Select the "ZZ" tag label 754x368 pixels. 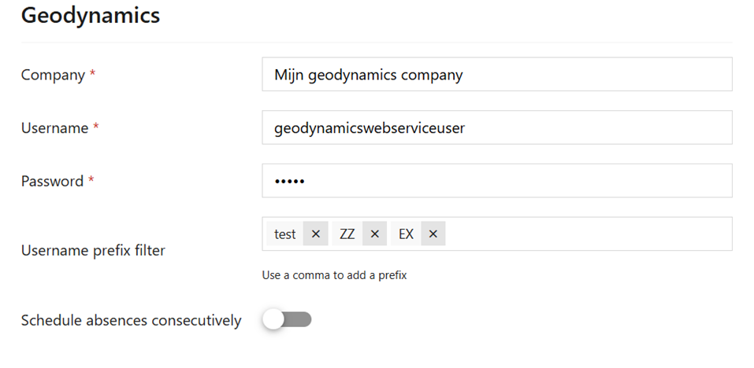pyautogui.click(x=347, y=234)
